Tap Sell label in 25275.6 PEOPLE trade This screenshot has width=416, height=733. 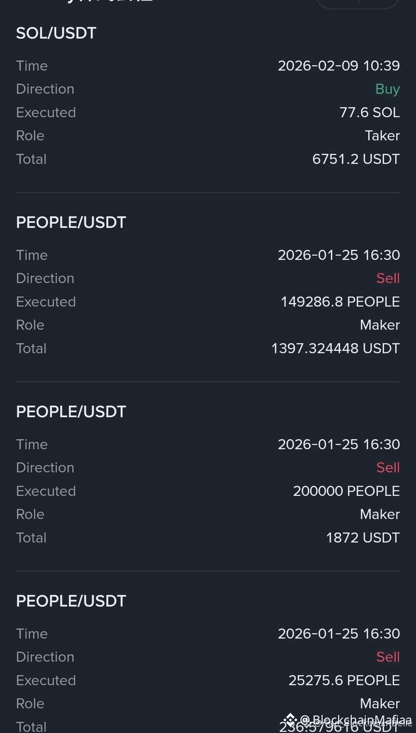tap(388, 657)
